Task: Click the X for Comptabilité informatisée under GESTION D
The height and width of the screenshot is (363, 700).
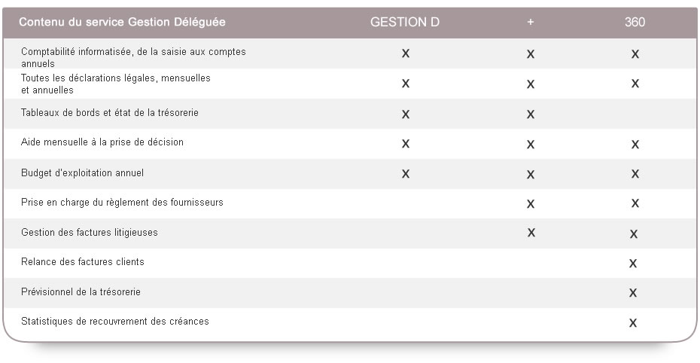Action: point(406,53)
